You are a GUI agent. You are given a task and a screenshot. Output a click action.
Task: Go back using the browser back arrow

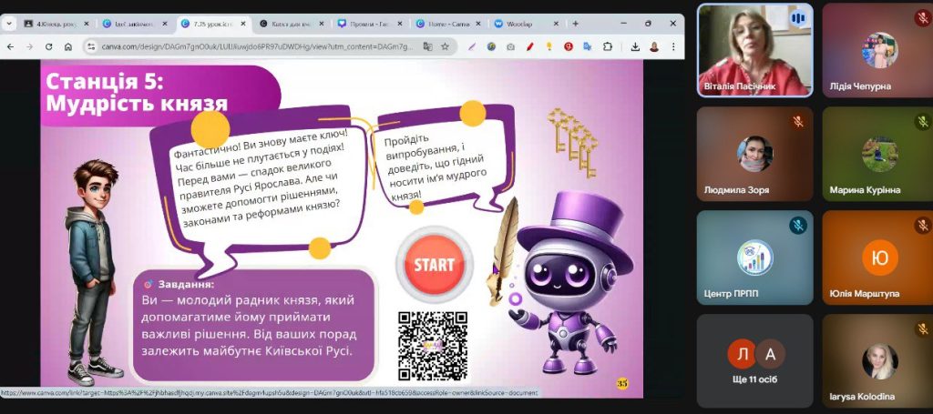(x=10, y=45)
